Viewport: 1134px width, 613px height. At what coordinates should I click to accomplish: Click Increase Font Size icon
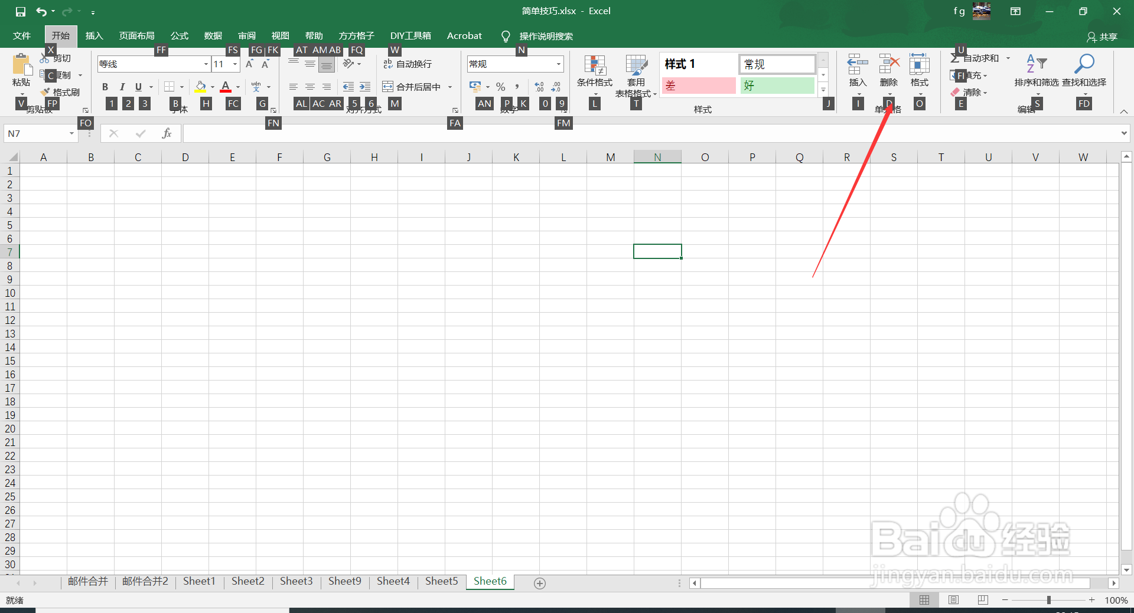point(250,64)
